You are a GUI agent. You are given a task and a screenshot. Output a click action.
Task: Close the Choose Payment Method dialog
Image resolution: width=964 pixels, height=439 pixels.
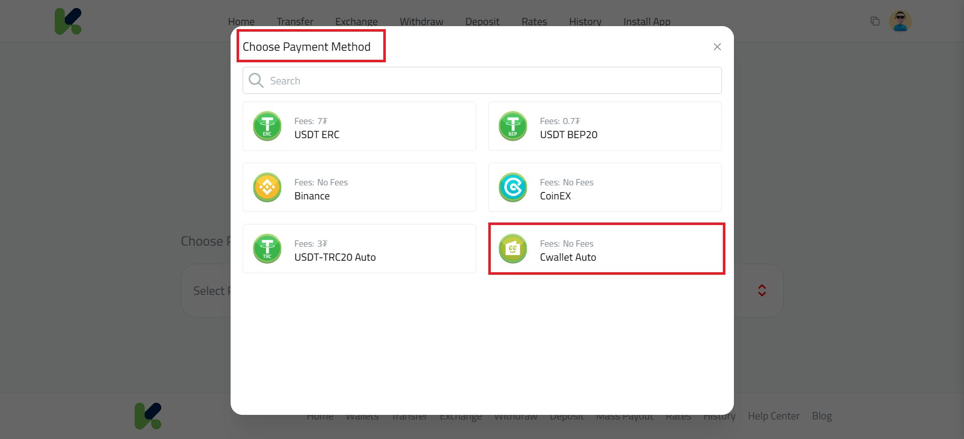point(717,47)
